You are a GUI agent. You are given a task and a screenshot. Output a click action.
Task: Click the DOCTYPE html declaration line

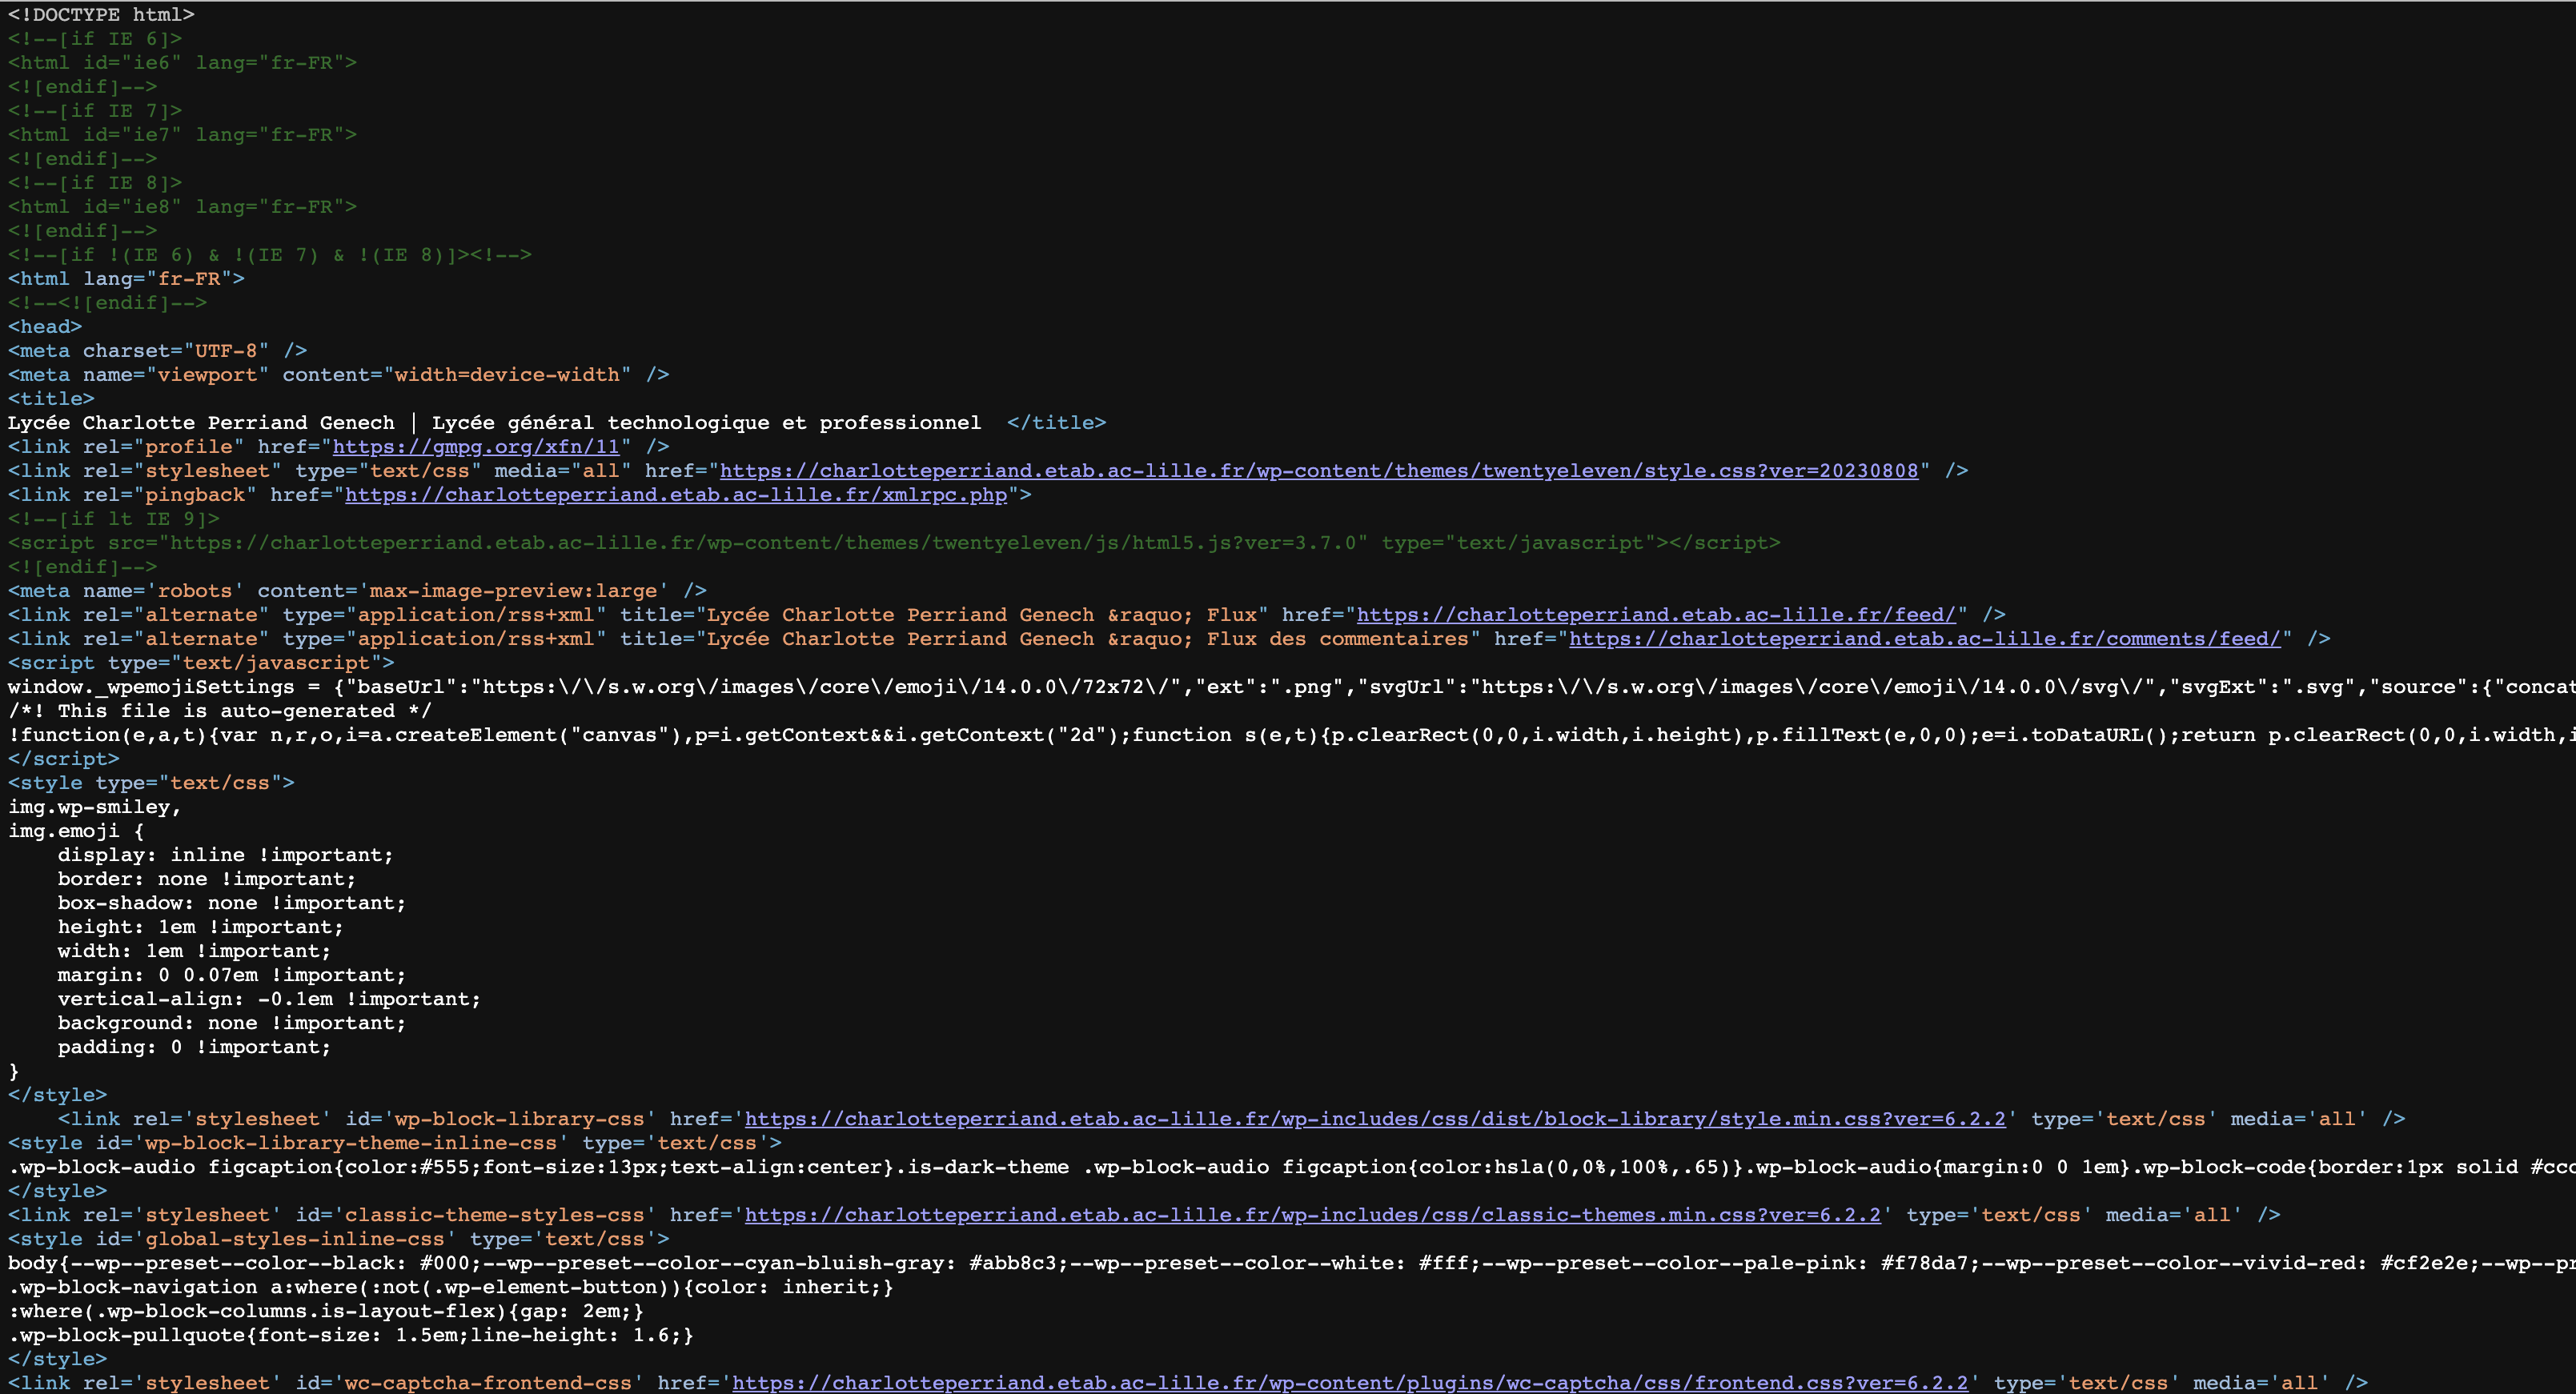101,15
